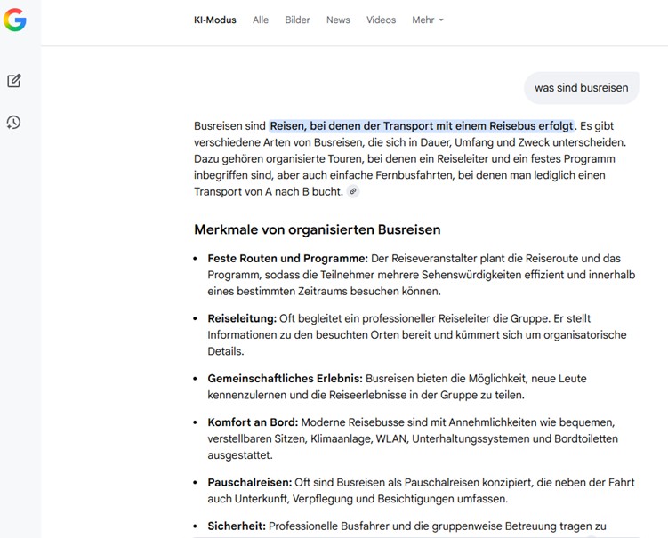Click the 'Gemeinschaftliches Erlebnis' bullet label
The image size is (668, 538).
click(285, 379)
